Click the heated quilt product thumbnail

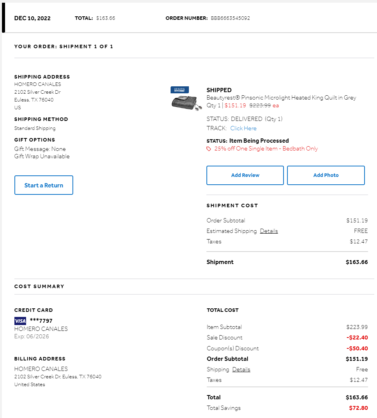pyautogui.click(x=187, y=103)
